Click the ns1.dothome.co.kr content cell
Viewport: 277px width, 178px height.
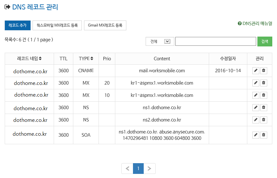(162, 108)
